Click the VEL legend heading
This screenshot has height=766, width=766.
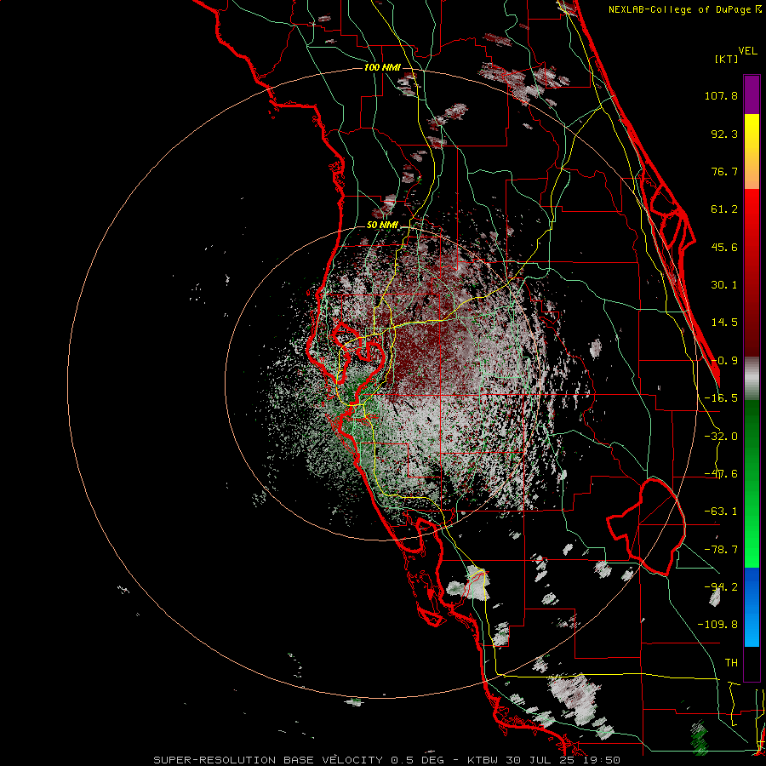747,51
